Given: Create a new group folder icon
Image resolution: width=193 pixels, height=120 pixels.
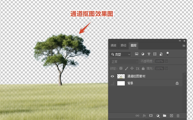Looking at the screenshot, I should [x=165, y=115].
